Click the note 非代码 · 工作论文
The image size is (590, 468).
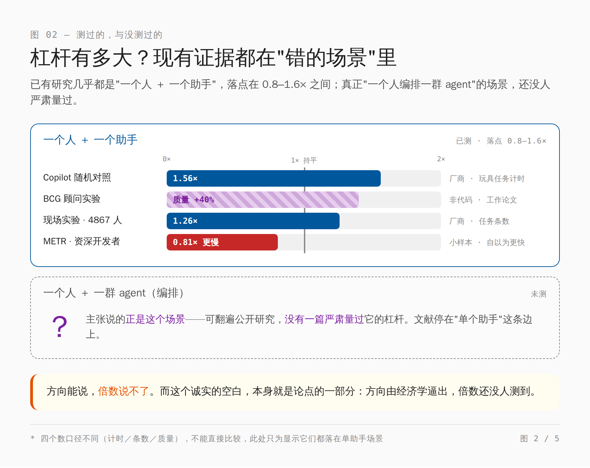(483, 200)
